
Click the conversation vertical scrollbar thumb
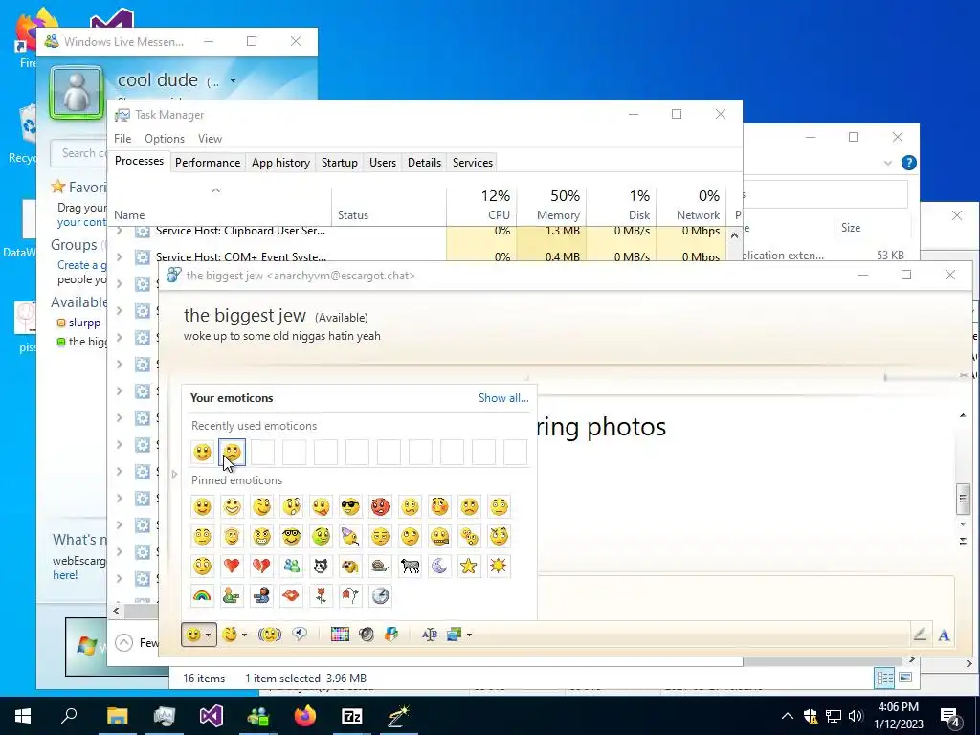point(963,499)
